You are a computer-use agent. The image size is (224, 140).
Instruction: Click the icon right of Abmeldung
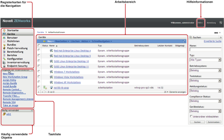221,23
